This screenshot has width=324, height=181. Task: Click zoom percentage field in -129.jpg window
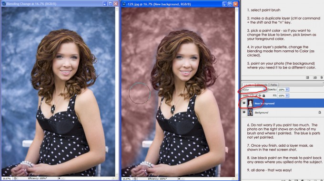126,179
